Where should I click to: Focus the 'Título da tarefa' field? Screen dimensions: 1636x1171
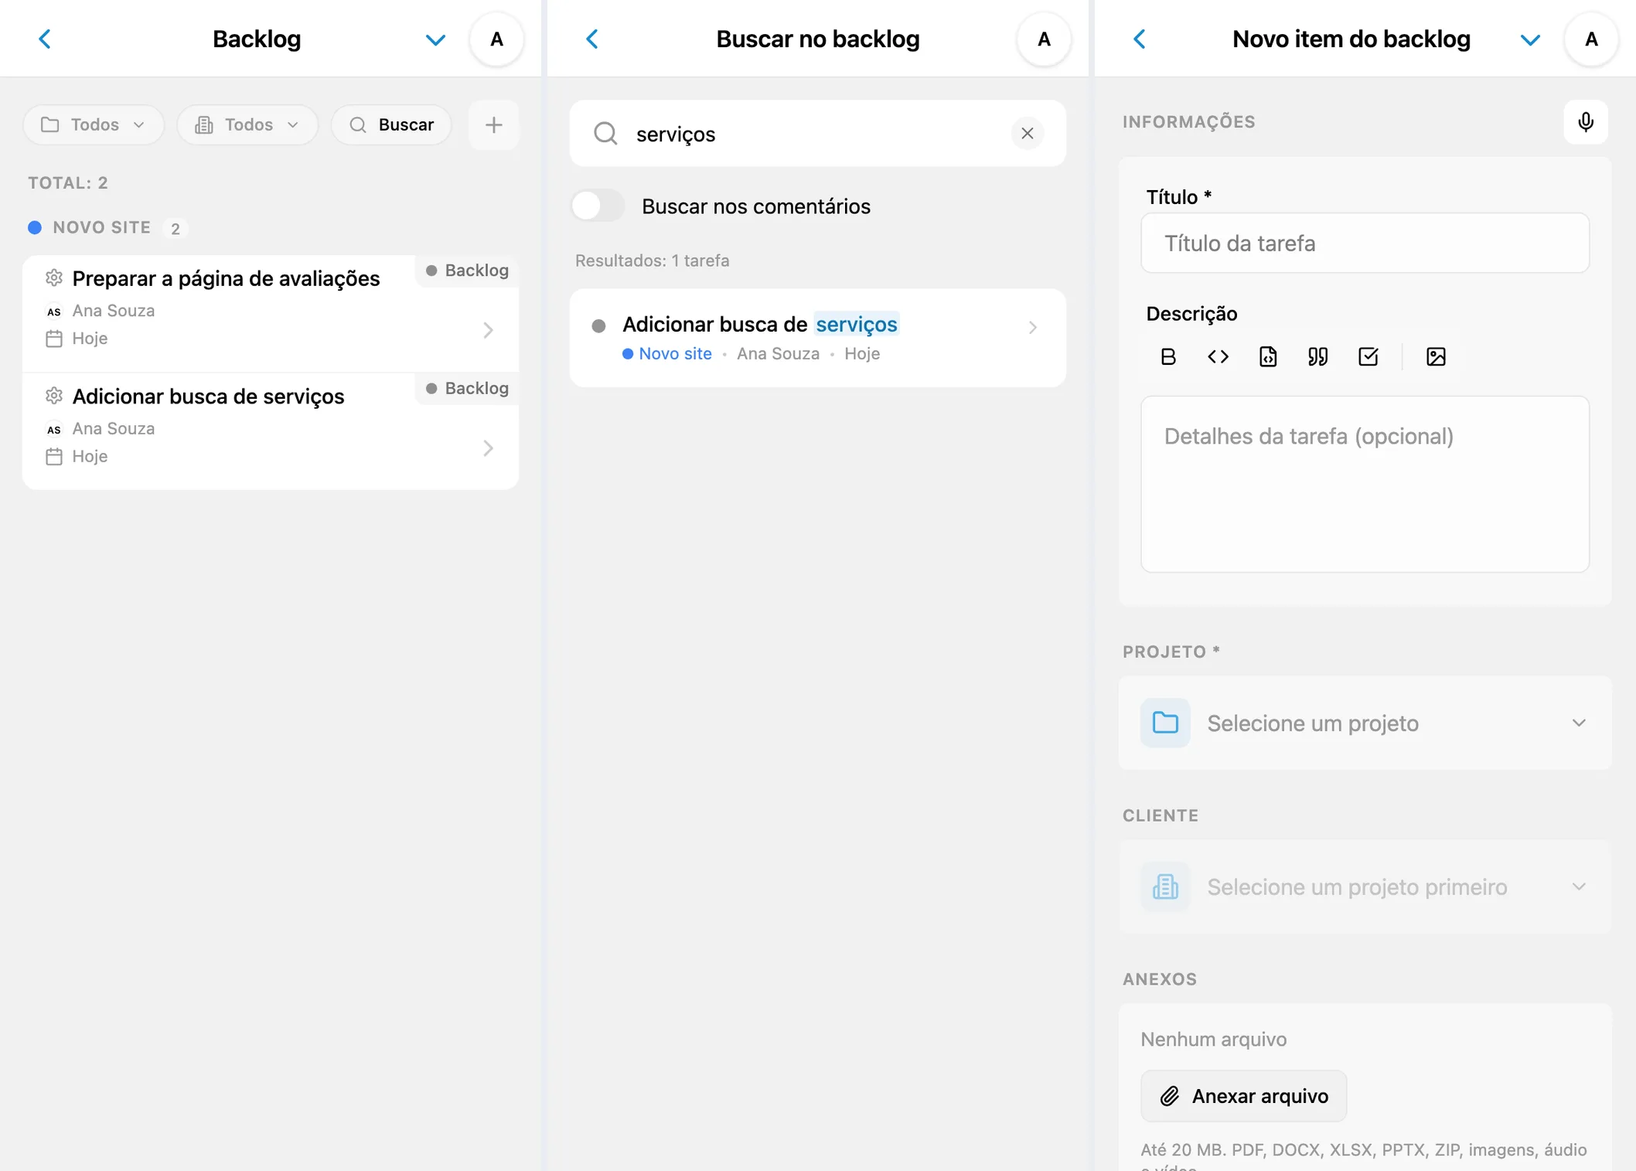[x=1365, y=243]
